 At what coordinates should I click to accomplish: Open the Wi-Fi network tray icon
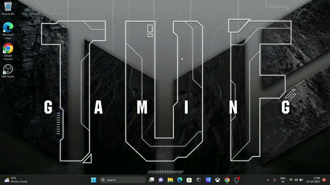coord(291,180)
